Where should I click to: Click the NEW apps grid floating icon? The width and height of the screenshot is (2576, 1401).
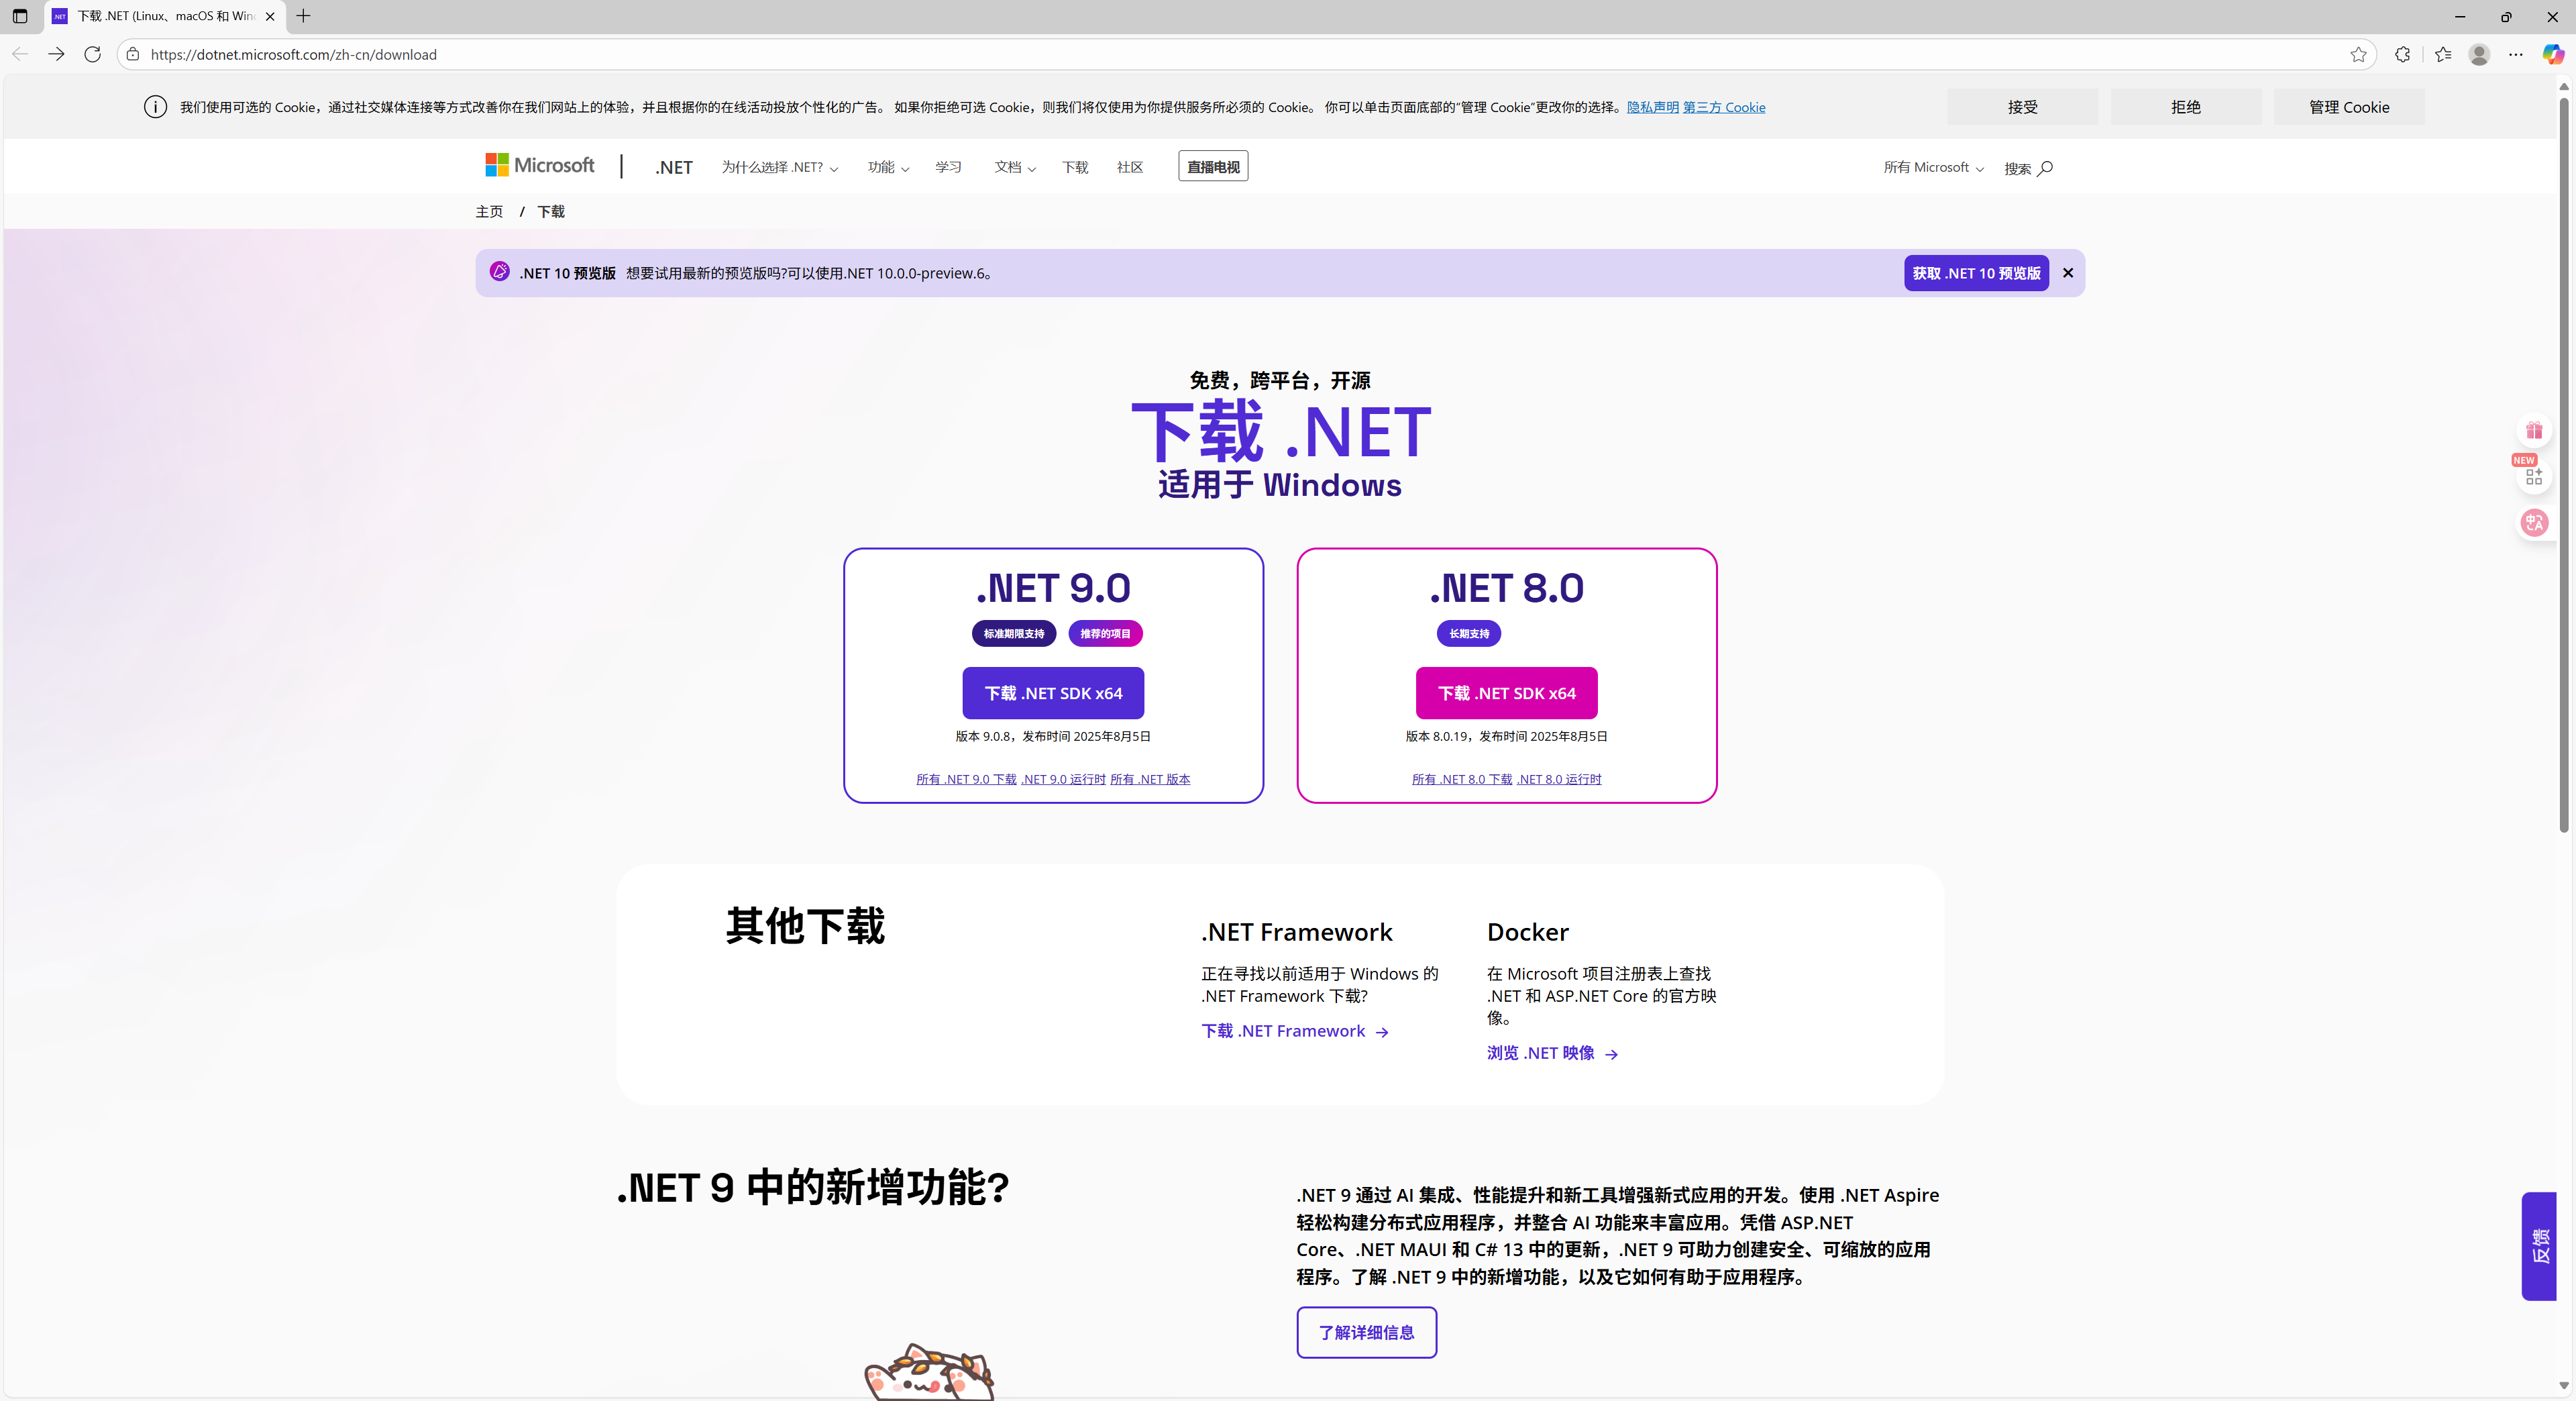(x=2534, y=477)
